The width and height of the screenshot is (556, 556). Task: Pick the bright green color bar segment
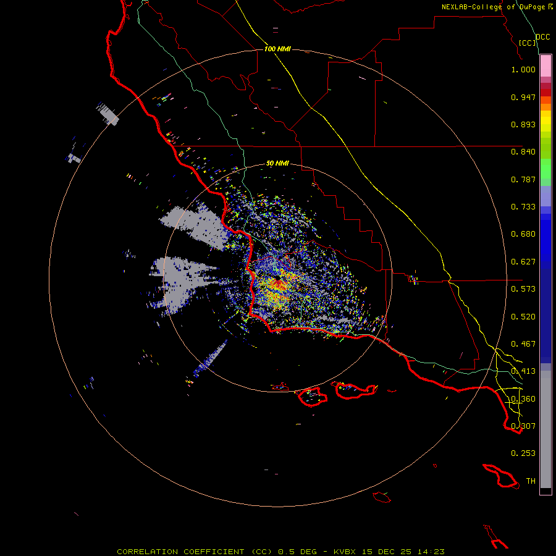[x=545, y=169]
